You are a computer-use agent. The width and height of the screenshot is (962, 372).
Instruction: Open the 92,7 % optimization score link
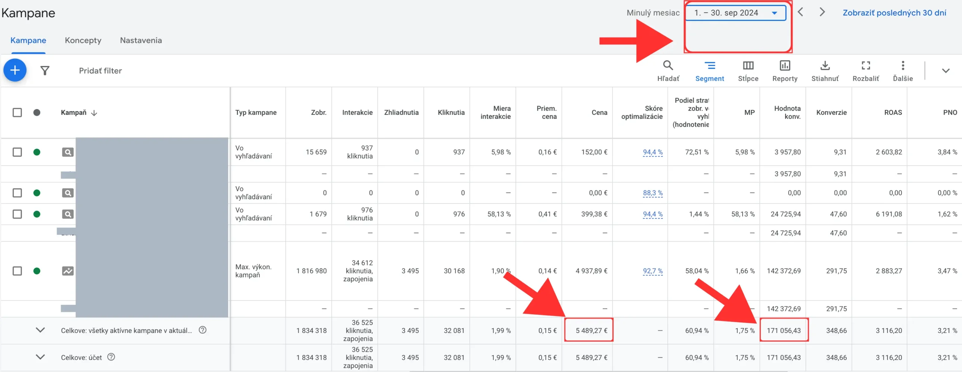653,271
